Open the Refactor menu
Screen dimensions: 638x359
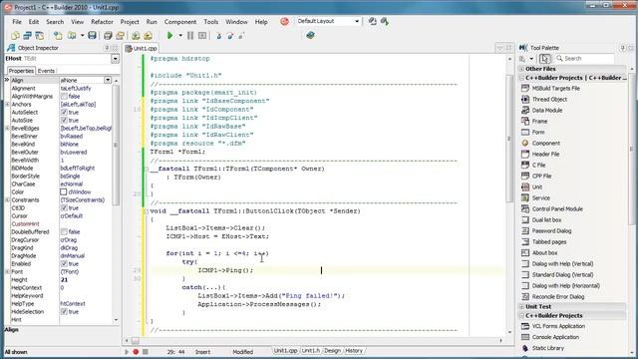(x=102, y=22)
